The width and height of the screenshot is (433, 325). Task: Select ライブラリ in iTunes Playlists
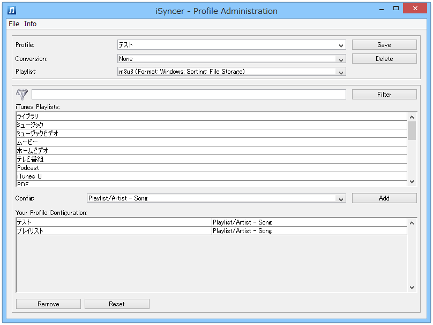212,117
